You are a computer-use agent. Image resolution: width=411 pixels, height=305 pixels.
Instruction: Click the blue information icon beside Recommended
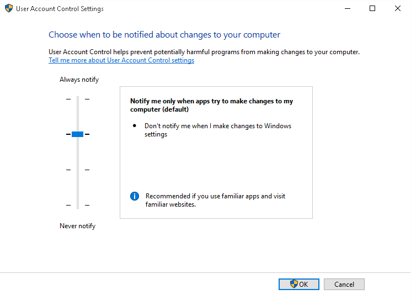coord(135,196)
